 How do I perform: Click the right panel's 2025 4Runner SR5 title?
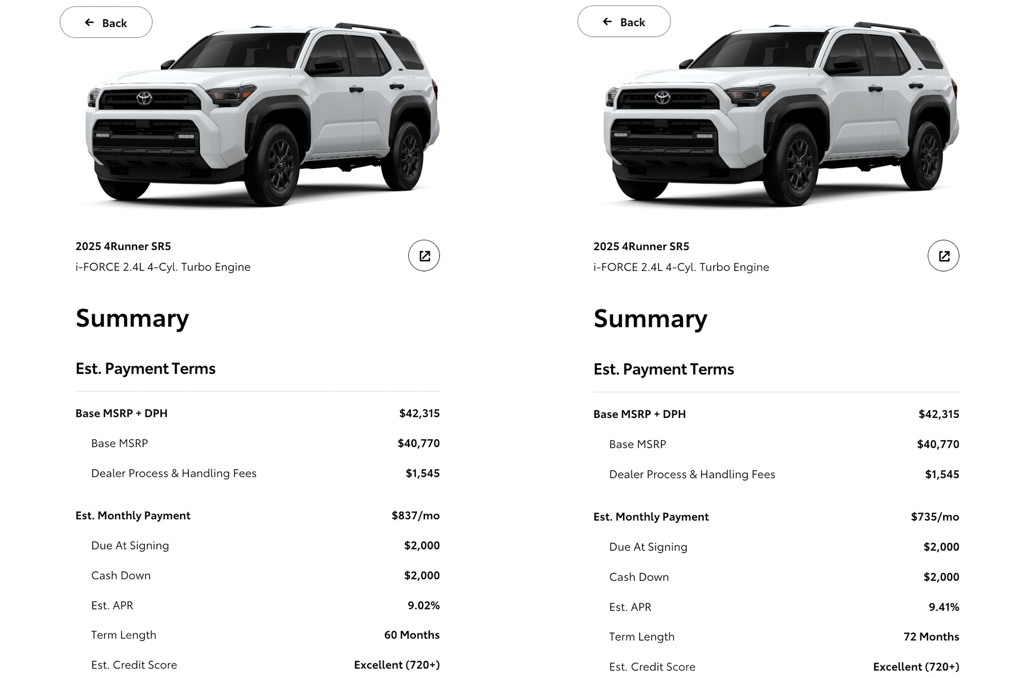641,246
